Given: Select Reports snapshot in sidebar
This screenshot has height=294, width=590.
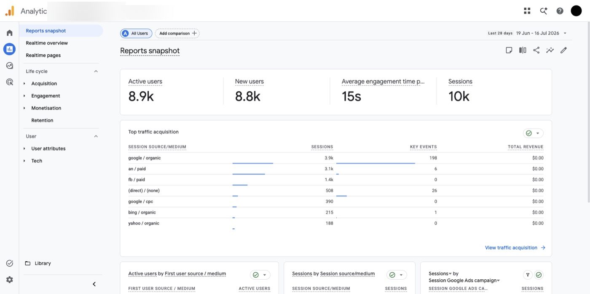Looking at the screenshot, I should pos(61,31).
